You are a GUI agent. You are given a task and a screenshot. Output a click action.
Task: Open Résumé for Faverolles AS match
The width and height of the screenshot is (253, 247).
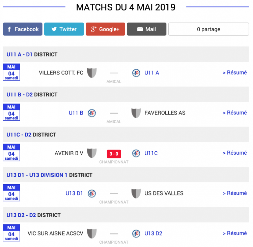(x=235, y=113)
